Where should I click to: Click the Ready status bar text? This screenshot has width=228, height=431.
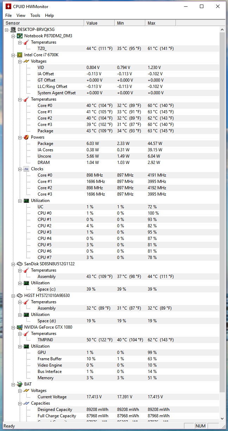[9, 426]
